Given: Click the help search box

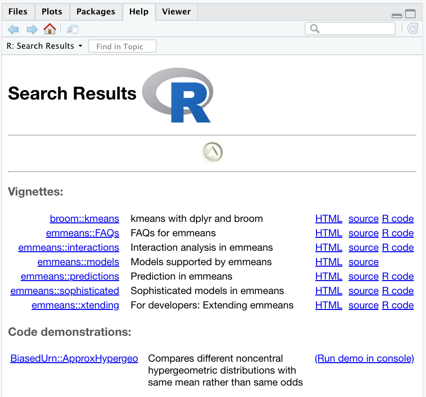Looking at the screenshot, I should point(350,29).
